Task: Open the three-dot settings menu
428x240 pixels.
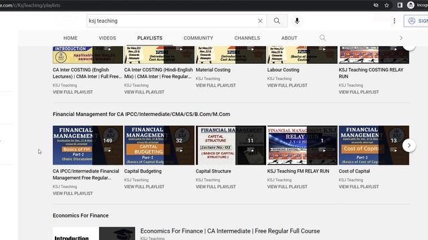Action: point(394,21)
